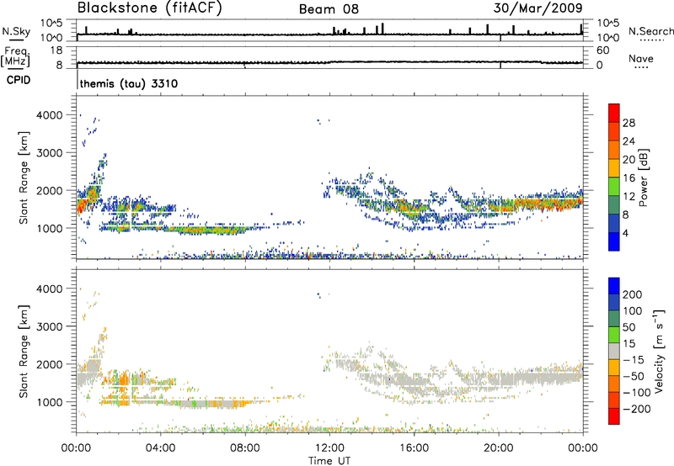Click the "1000" tick on the velocity panel

tap(50, 402)
